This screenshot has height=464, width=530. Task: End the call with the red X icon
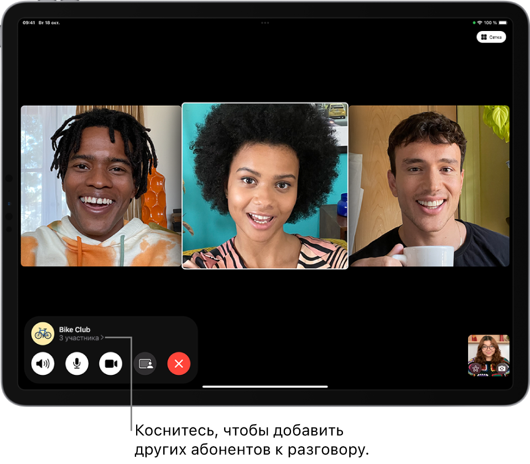point(178,364)
